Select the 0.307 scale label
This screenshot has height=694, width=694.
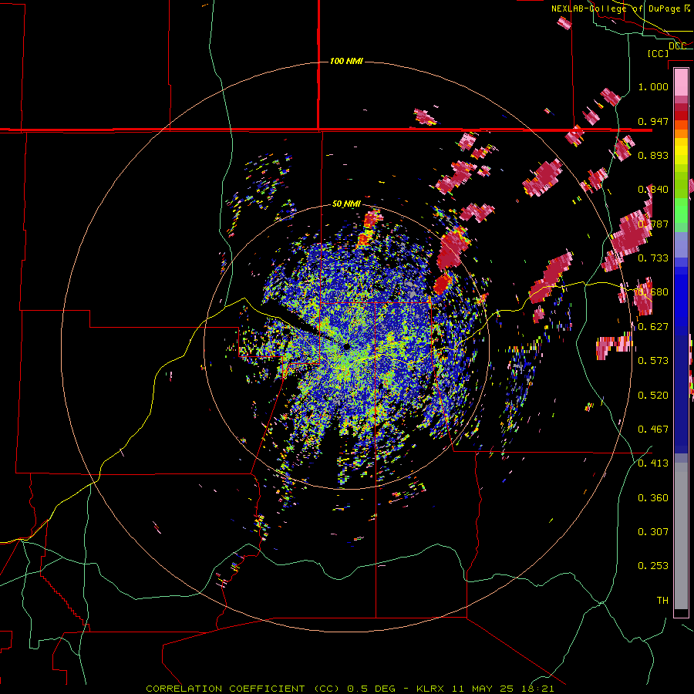pyautogui.click(x=653, y=532)
